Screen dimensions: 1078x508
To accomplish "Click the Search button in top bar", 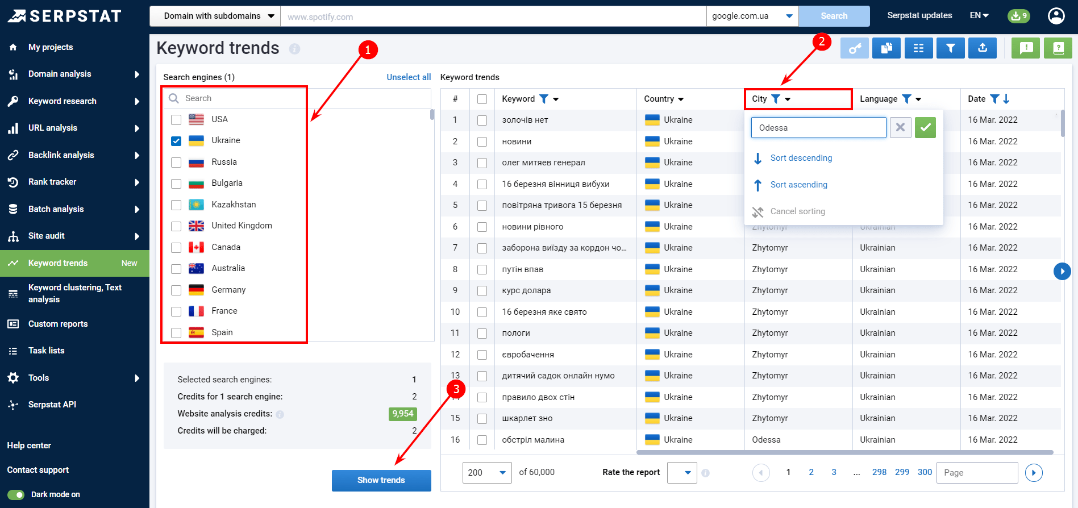I will [x=834, y=16].
